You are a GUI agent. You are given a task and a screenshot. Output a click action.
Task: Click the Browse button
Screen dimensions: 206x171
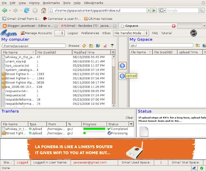tap(74, 46)
